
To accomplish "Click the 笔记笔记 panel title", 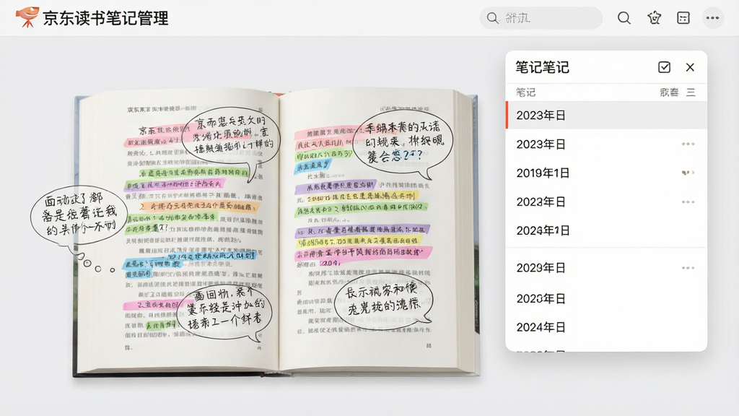I will pyautogui.click(x=542, y=67).
